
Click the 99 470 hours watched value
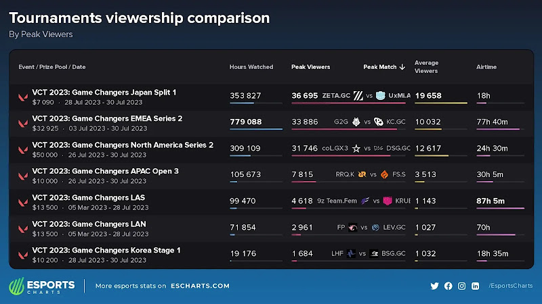point(243,201)
